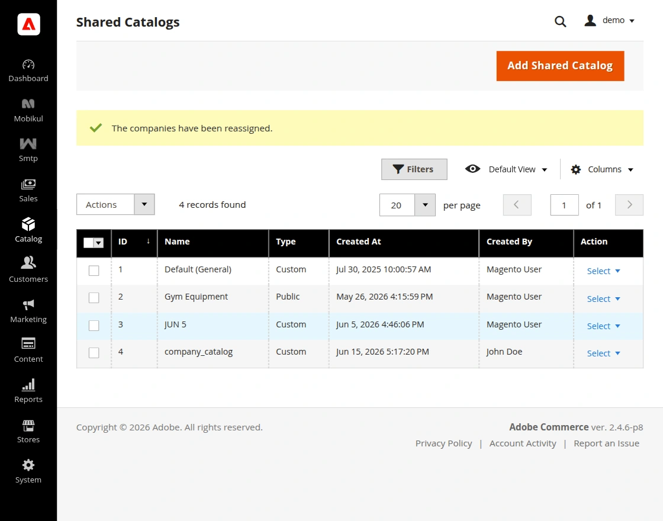Open the Customers people icon
Viewport: 663px width, 521px height.
tap(28, 263)
